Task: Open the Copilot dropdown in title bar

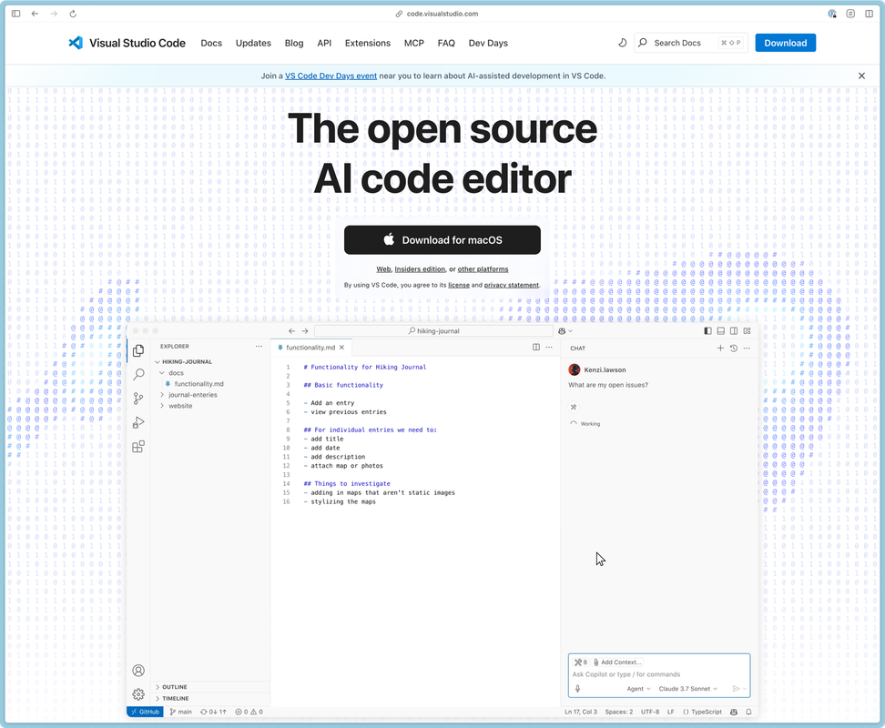Action: coord(565,331)
